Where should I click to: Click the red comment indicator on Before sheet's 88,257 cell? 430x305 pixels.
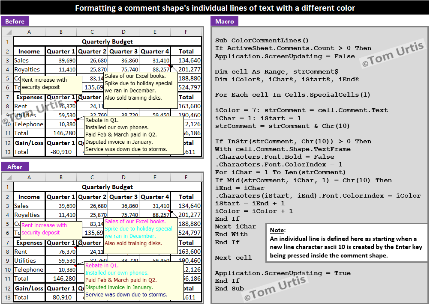click(x=169, y=66)
